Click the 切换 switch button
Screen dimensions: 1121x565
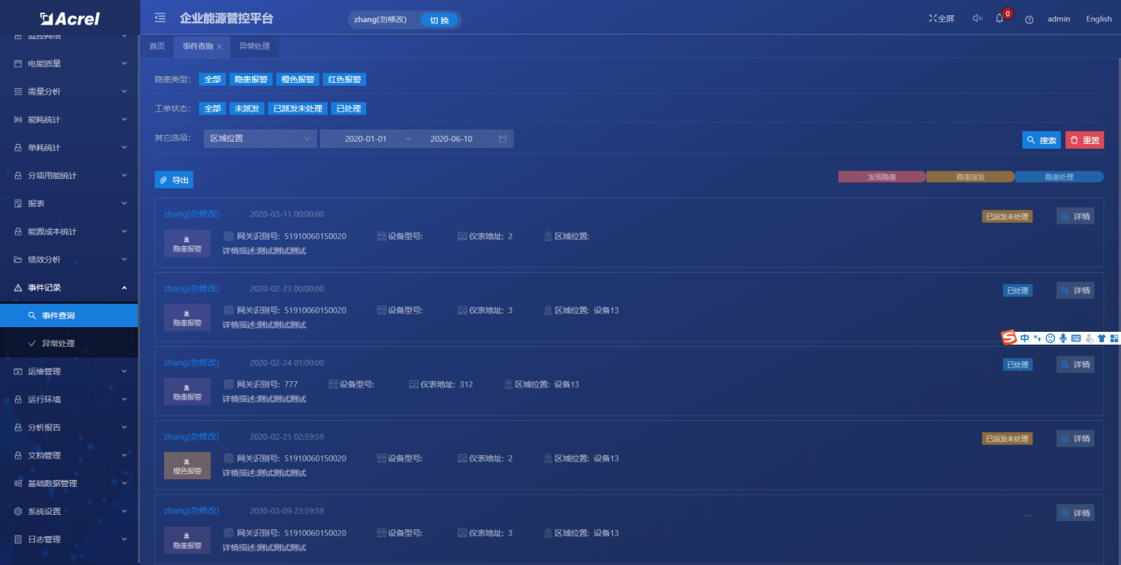(x=439, y=20)
